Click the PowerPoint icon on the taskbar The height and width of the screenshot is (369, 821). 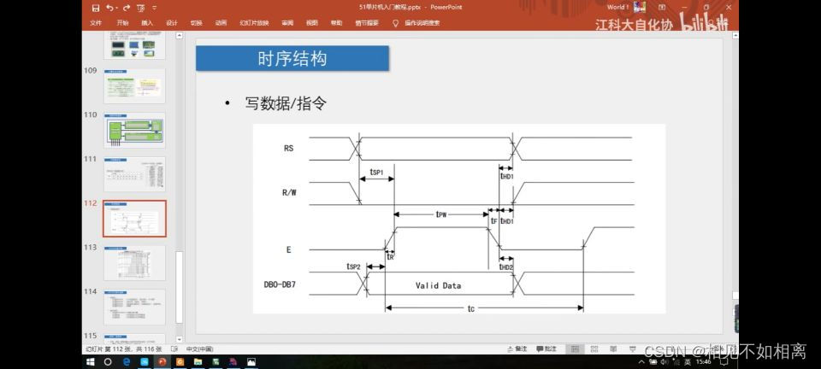tap(162, 361)
